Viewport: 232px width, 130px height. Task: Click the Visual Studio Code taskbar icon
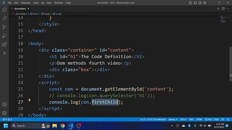click(71, 126)
